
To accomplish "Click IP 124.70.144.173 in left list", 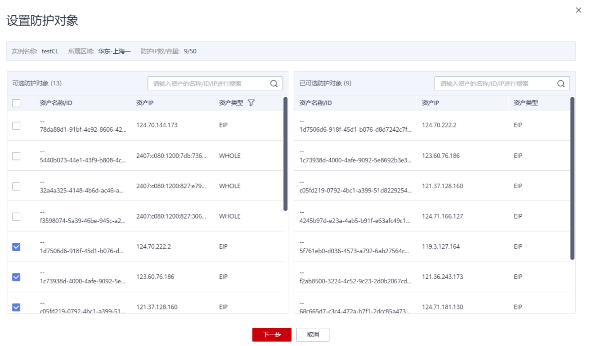I will pos(157,125).
